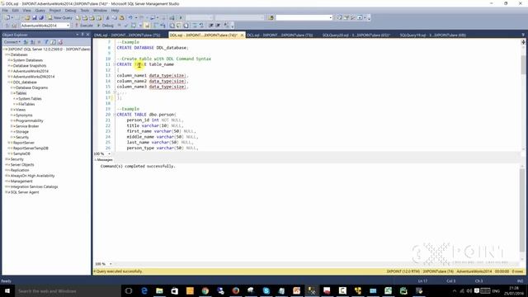Select the SampleDB database
The image size is (528, 297).
pyautogui.click(x=21, y=153)
